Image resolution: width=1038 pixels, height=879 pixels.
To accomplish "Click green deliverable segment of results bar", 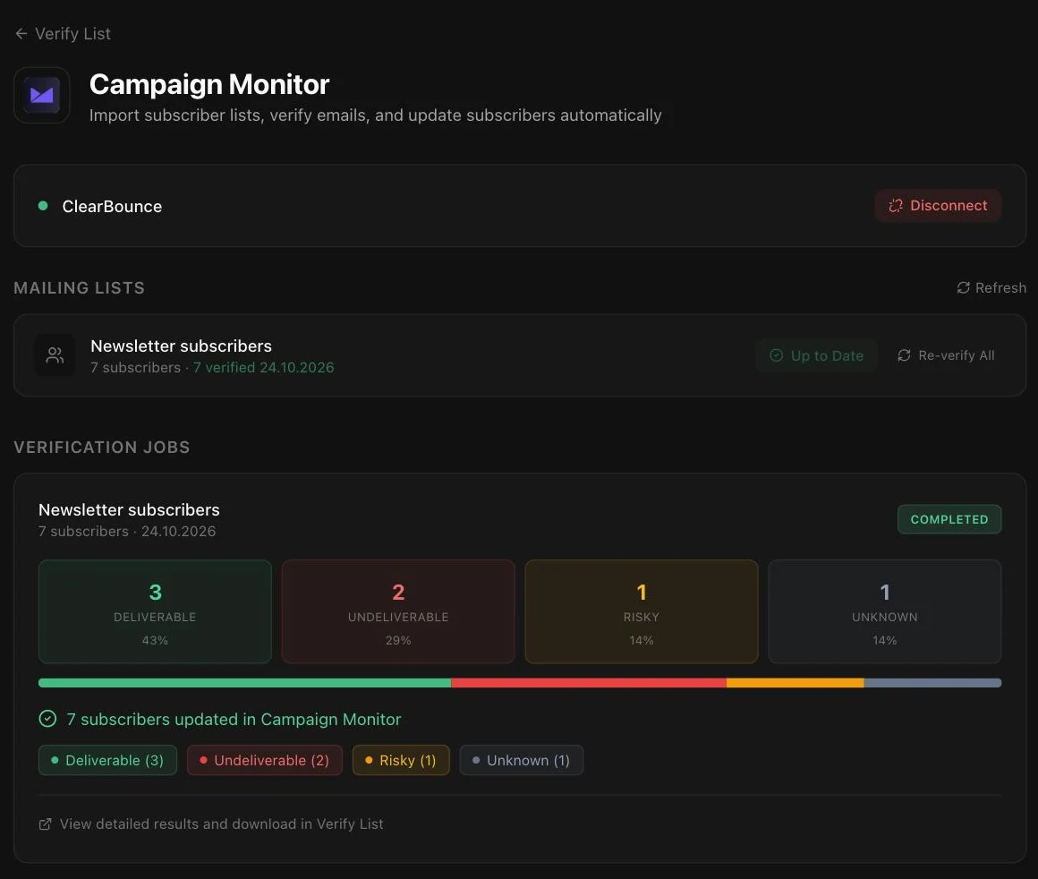I will click(245, 683).
